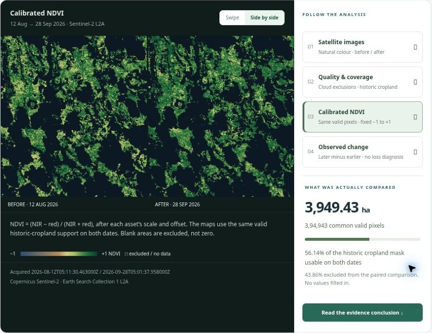Viewport: 432px width, 333px height.
Task: Click 'WHAT WAS ACTUALLY COMPARED' heading
Action: point(350,187)
